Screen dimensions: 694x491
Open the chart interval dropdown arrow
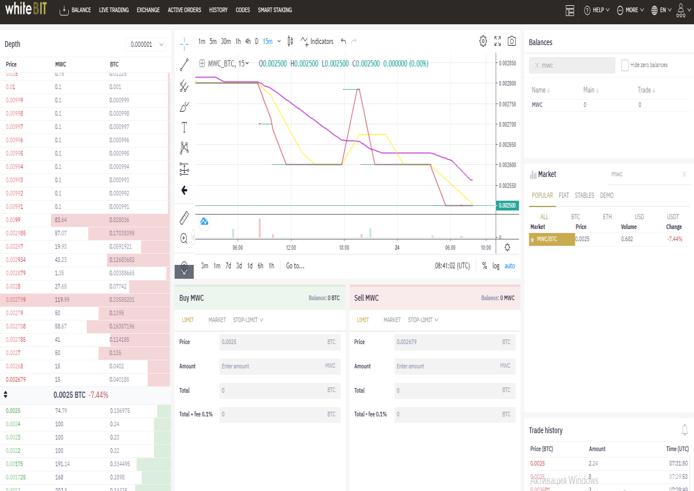(279, 41)
